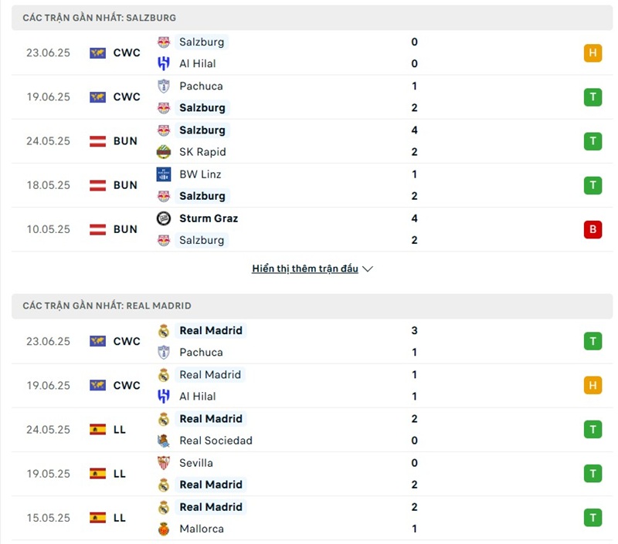
Task: Click the Sturm Graz club crest
Action: pyautogui.click(x=164, y=218)
